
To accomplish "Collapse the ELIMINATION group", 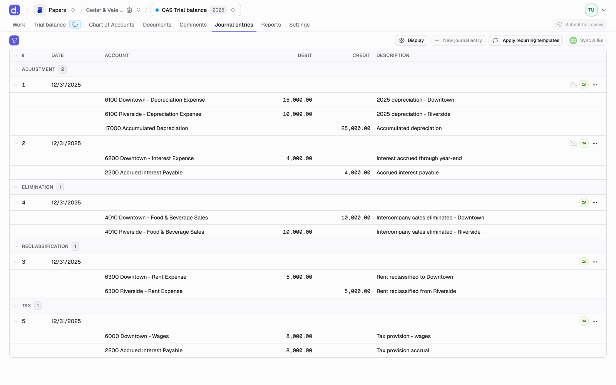I will [x=16, y=187].
